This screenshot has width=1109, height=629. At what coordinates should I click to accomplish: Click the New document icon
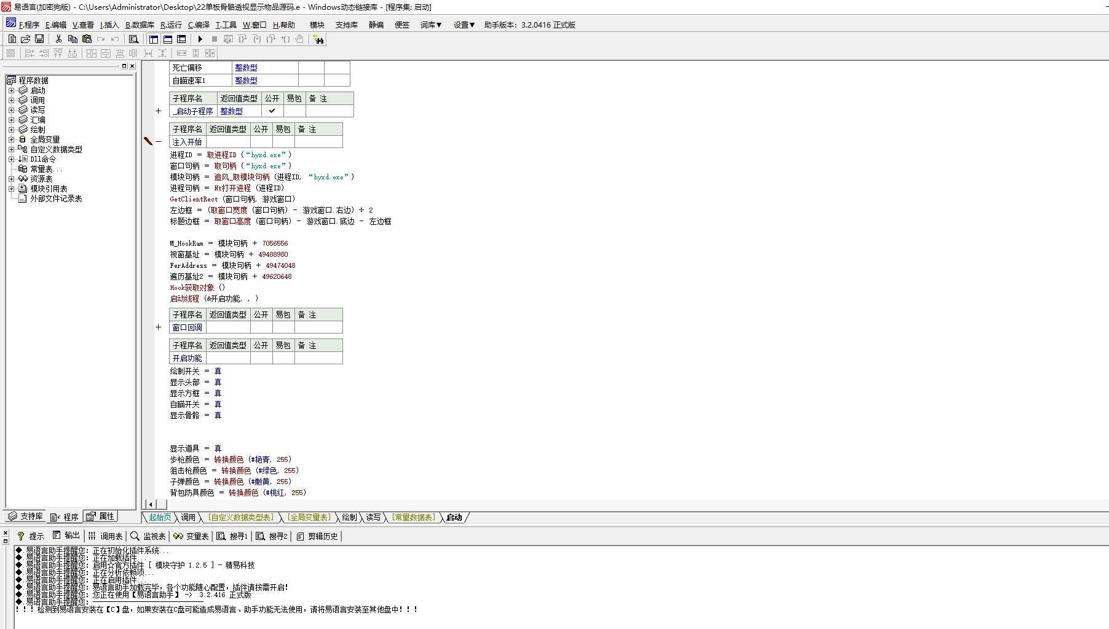pyautogui.click(x=12, y=39)
